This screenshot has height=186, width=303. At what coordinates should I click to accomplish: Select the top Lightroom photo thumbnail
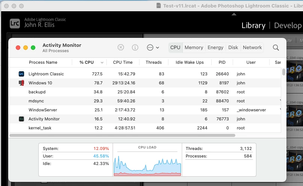pyautogui.click(x=294, y=71)
